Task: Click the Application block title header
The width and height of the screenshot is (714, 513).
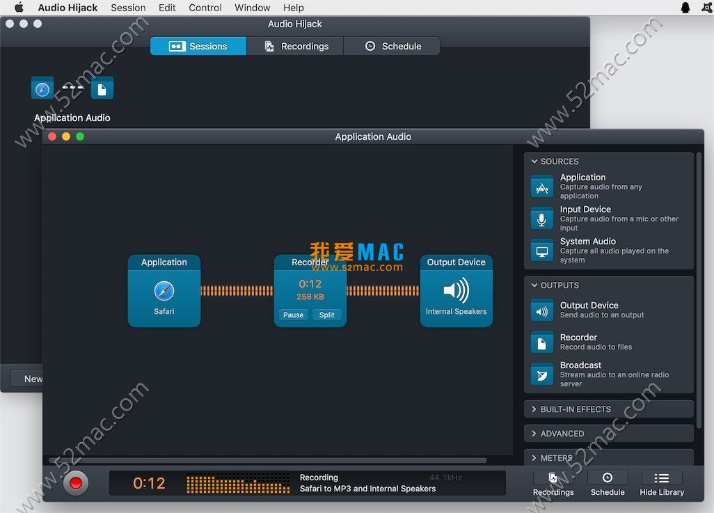Action: pos(164,262)
